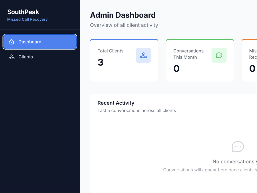Click the Total Clients value 3
The image size is (257, 193).
pyautogui.click(x=100, y=62)
